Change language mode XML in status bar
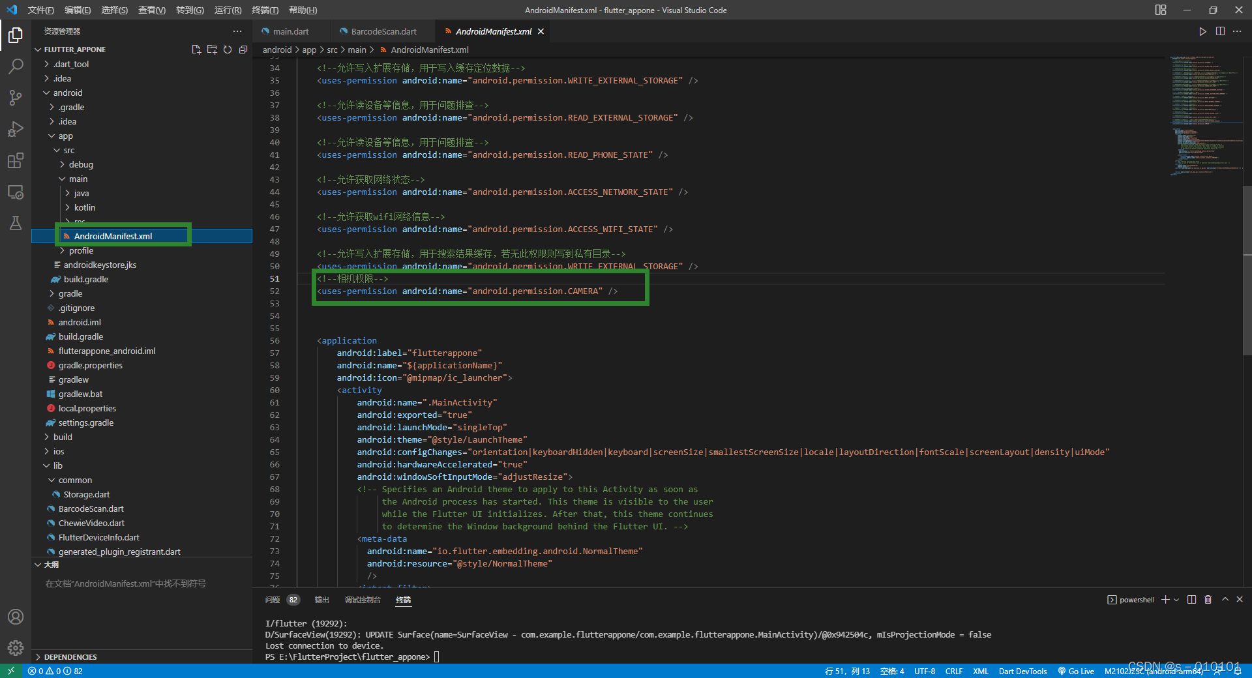The image size is (1252, 678). point(981,671)
